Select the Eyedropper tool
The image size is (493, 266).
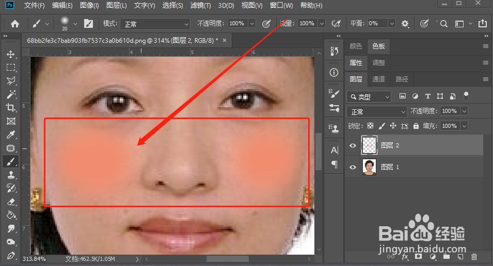[x=11, y=135]
